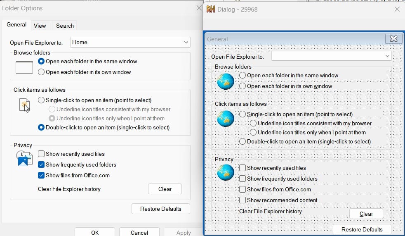Enable Show recently used files in Folder Options
The width and height of the screenshot is (405, 236).
tap(41, 154)
